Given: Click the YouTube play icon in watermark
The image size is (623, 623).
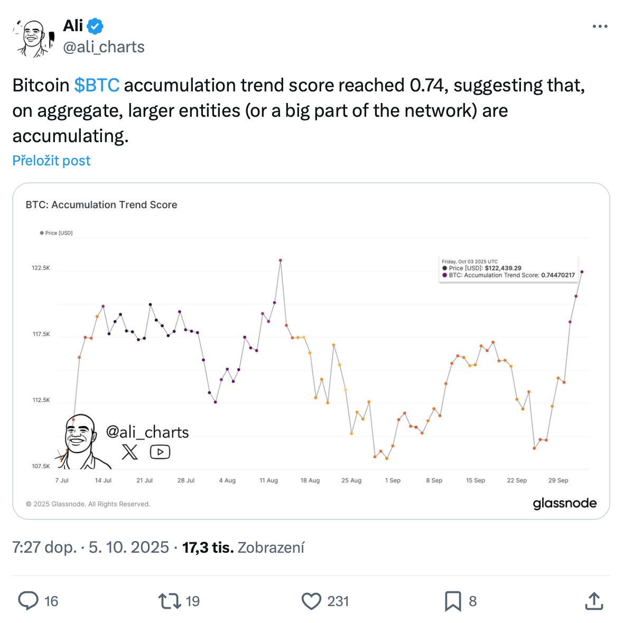Looking at the screenshot, I should pos(160,452).
